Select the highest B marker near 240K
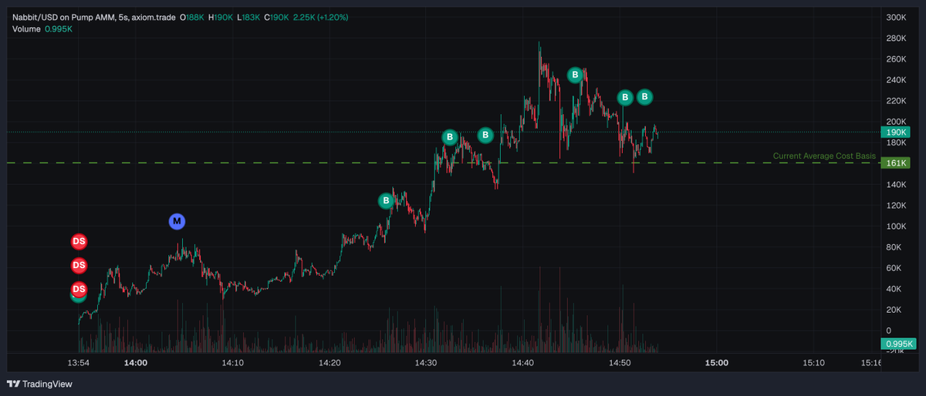Viewport: 926px width, 396px height. pyautogui.click(x=575, y=75)
